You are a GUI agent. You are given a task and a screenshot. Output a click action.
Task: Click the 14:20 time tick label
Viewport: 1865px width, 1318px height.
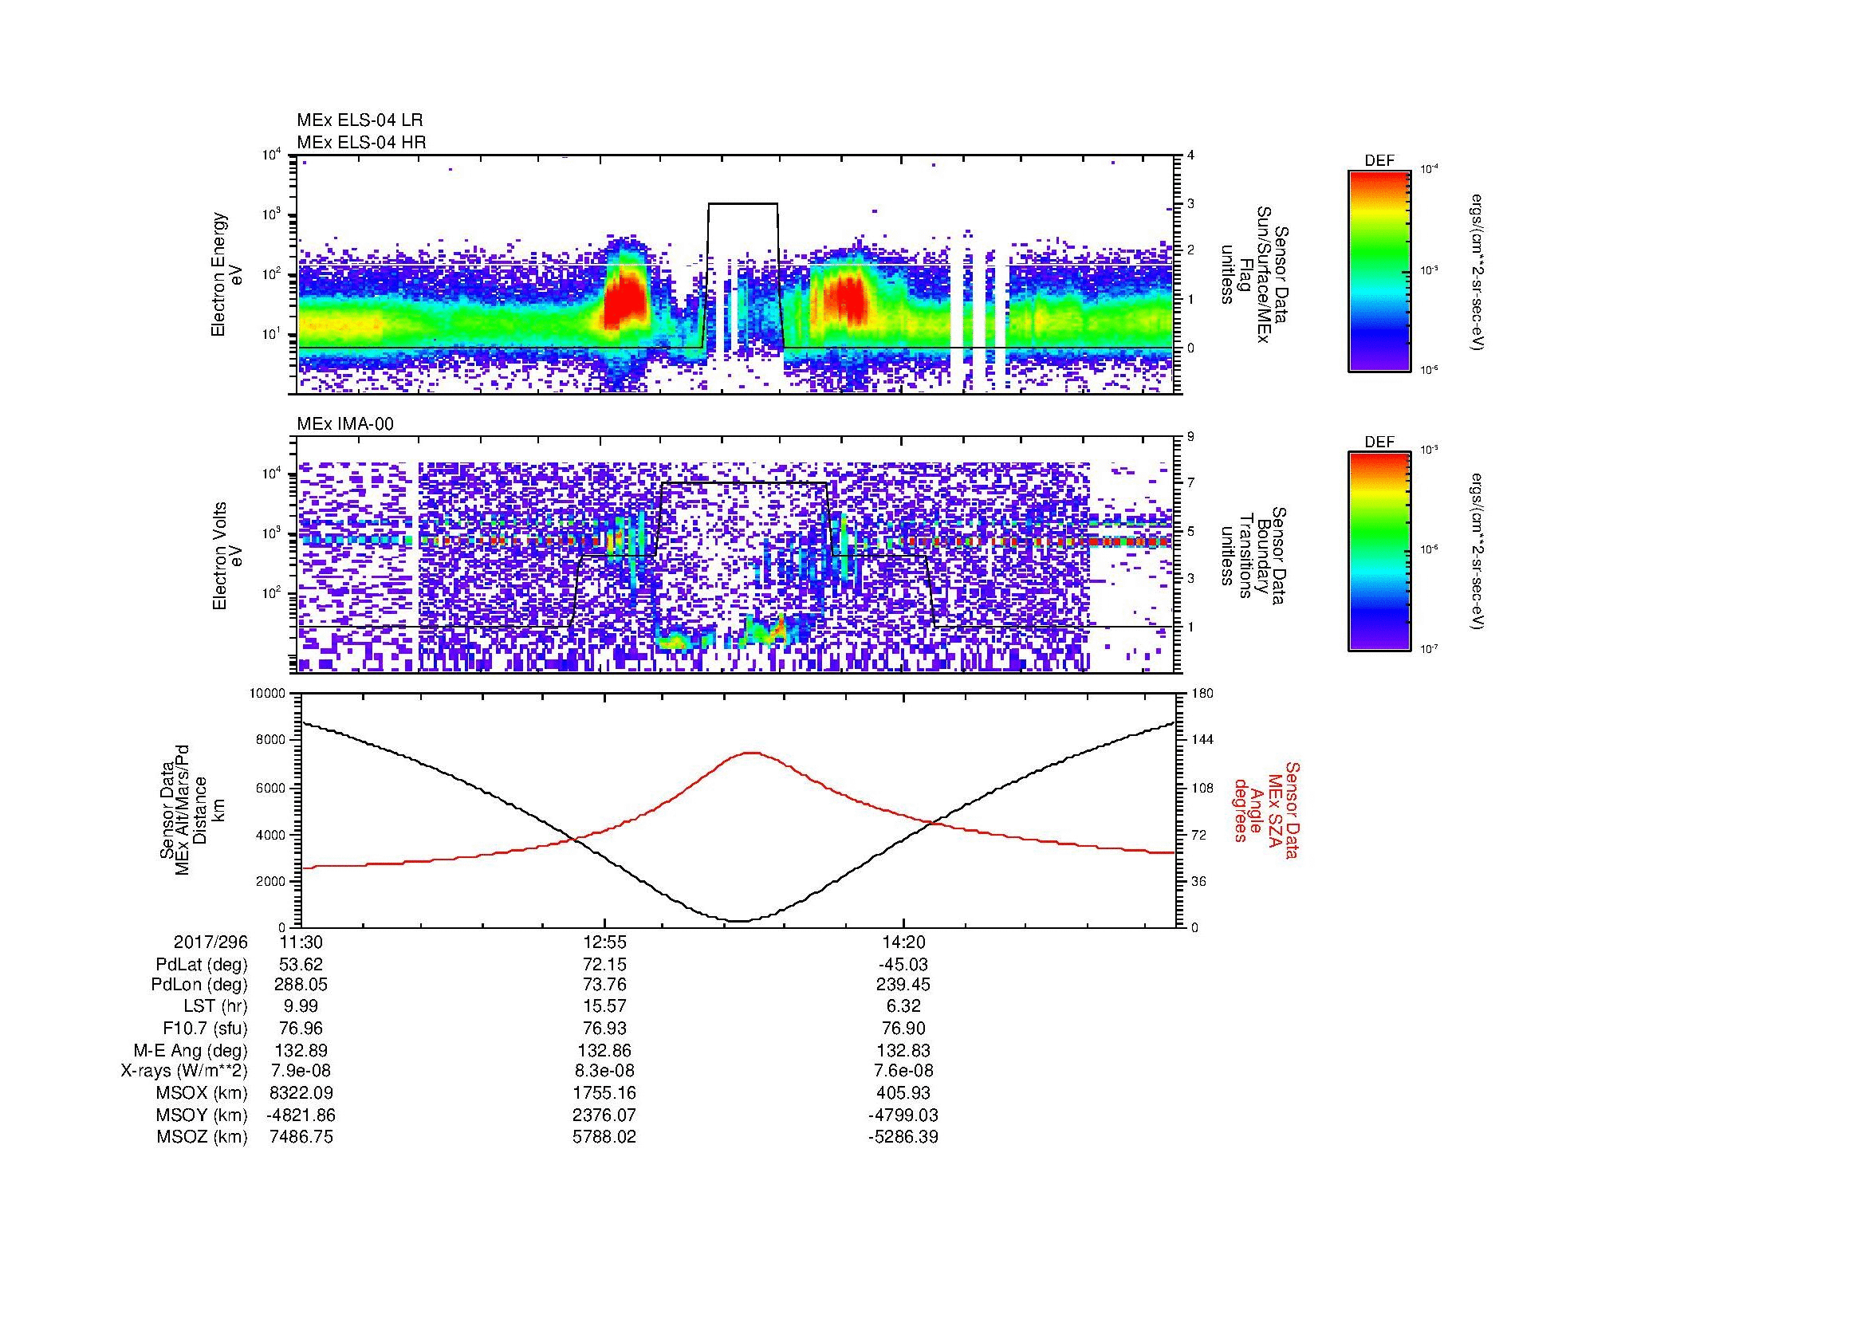pyautogui.click(x=903, y=942)
